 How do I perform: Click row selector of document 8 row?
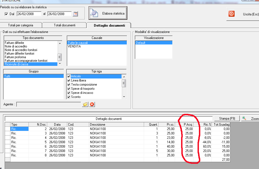pyautogui.click(x=8, y=155)
